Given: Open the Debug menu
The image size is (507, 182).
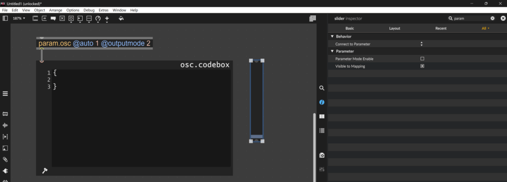Looking at the screenshot, I should coord(89,10).
